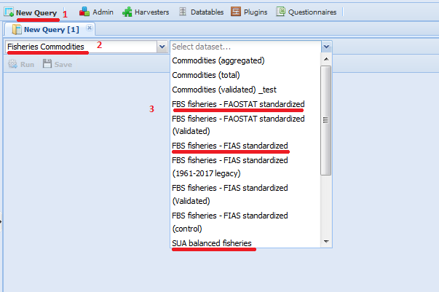Click the Run gear icon

pyautogui.click(x=12, y=64)
